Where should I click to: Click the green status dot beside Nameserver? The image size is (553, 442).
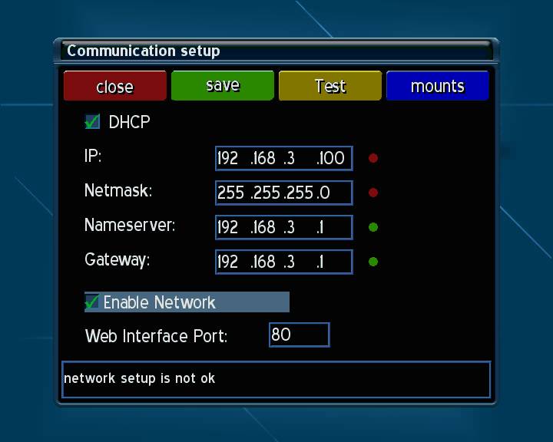tap(373, 227)
